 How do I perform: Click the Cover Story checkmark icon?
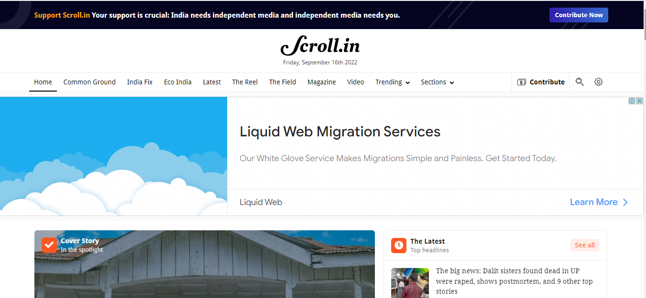[49, 245]
